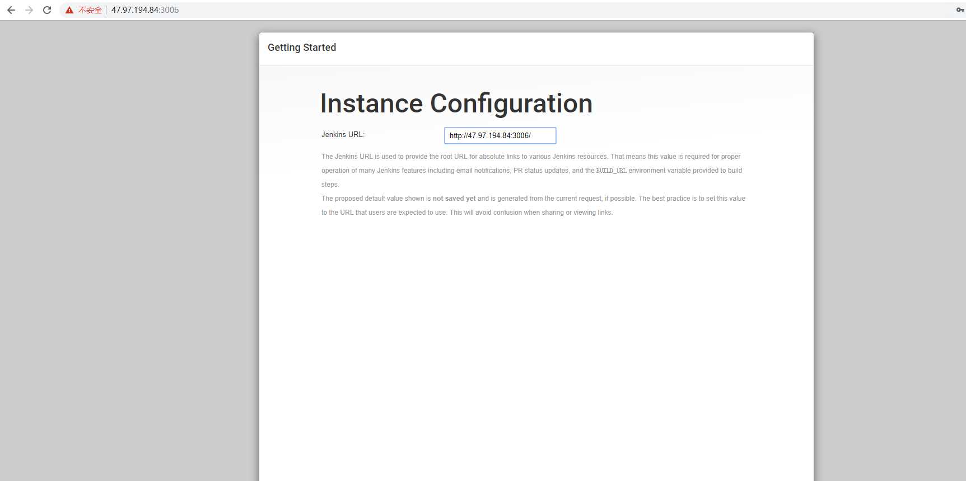This screenshot has height=481, width=966.
Task: Focus the Jenkins URL input field
Action: click(500, 135)
